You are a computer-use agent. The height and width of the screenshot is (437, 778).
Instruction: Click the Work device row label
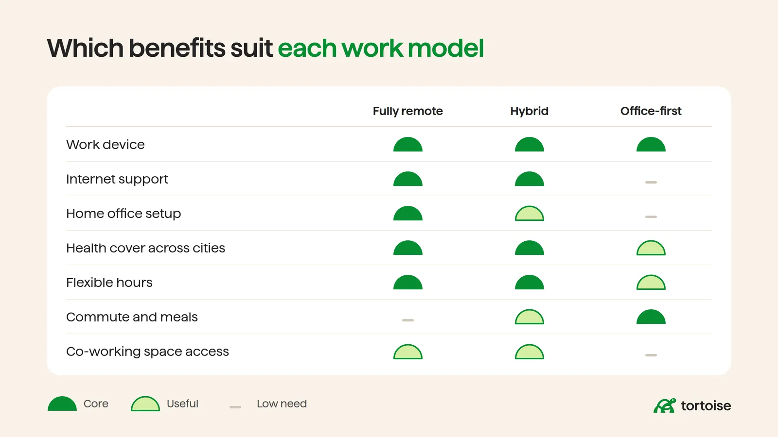click(106, 145)
